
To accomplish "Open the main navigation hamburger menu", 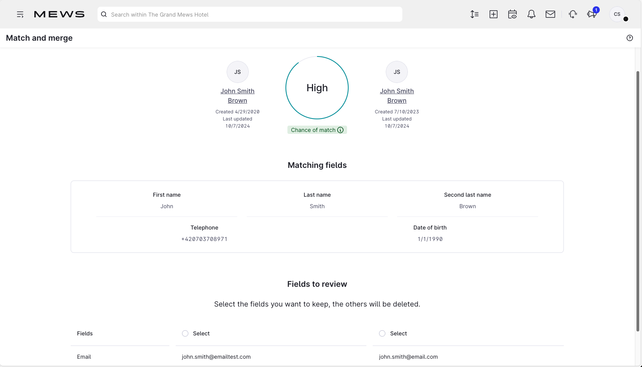I will click(x=20, y=14).
